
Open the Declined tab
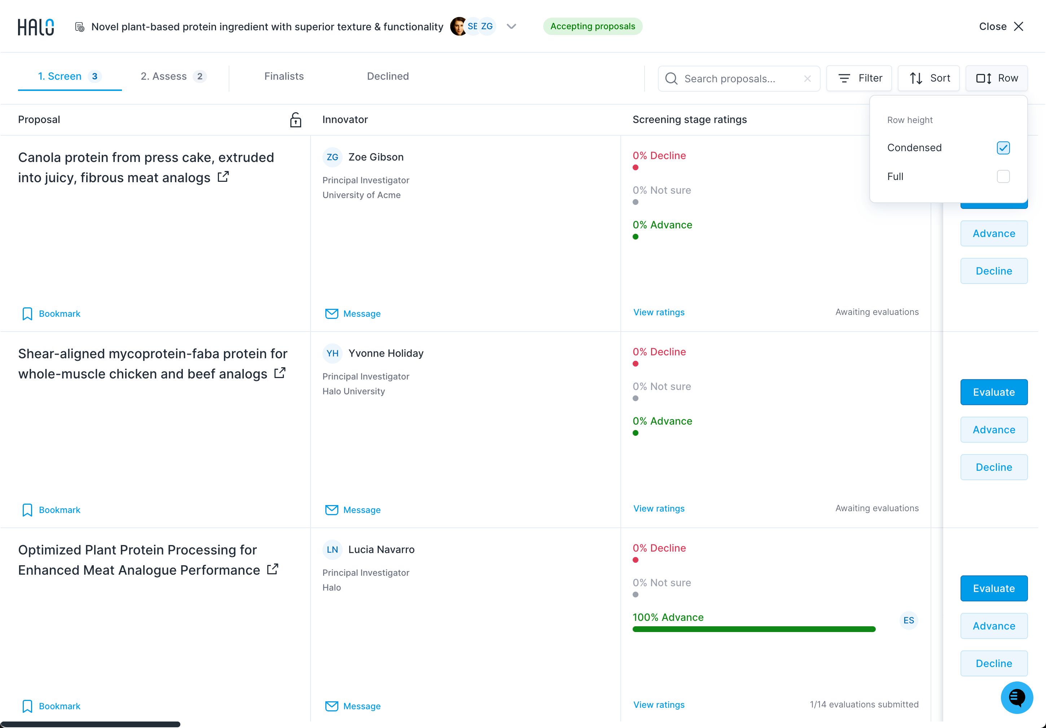pos(388,76)
